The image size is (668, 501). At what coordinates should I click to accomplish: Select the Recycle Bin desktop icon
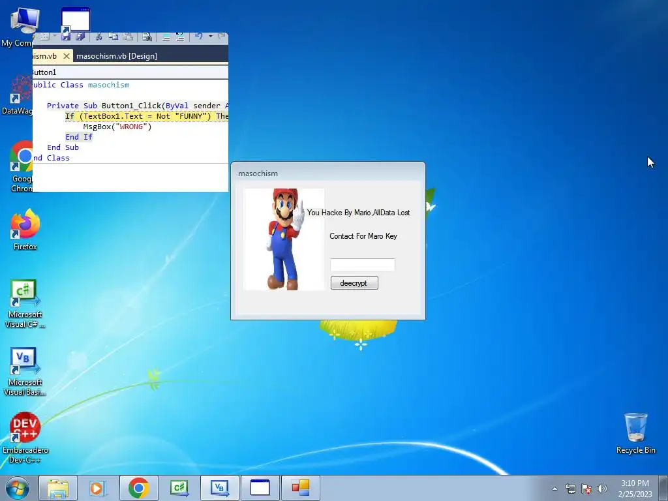point(635,433)
